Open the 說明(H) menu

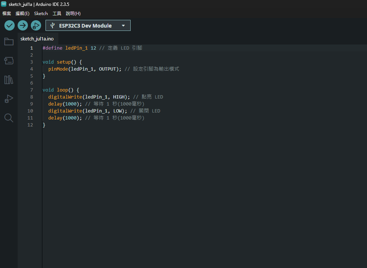pos(73,14)
